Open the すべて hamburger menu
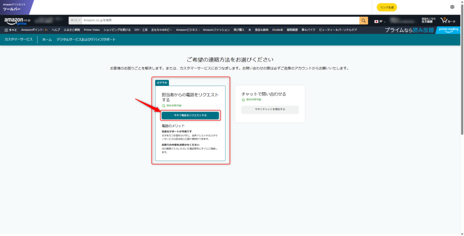This screenshot has width=464, height=236. coord(11,30)
